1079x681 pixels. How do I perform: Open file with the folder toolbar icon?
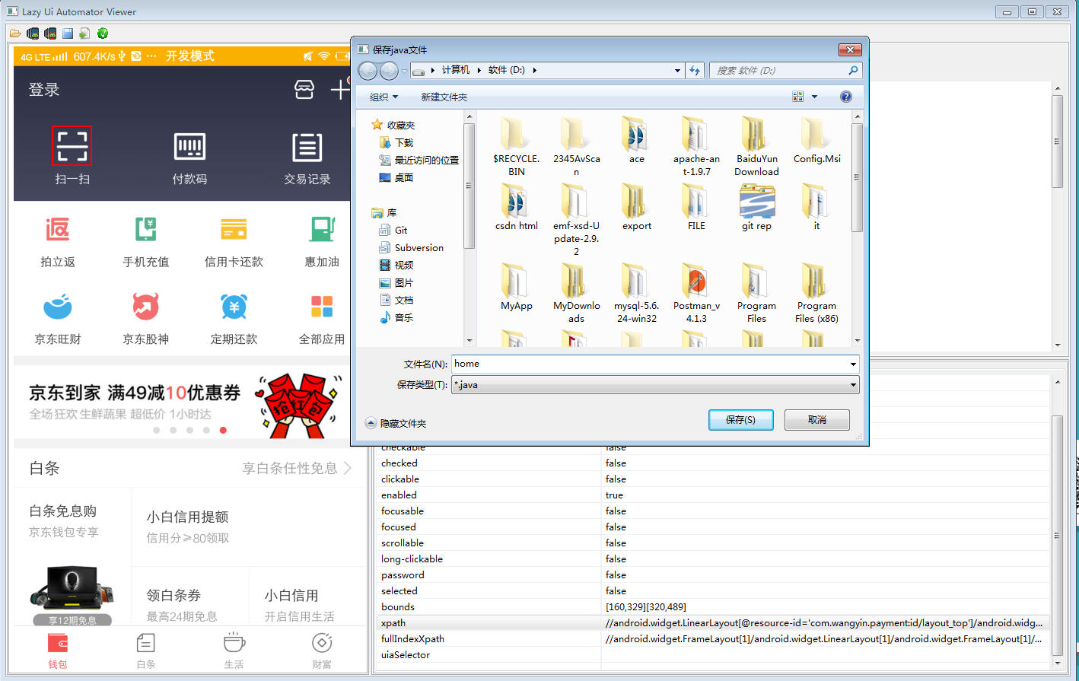pyautogui.click(x=15, y=33)
